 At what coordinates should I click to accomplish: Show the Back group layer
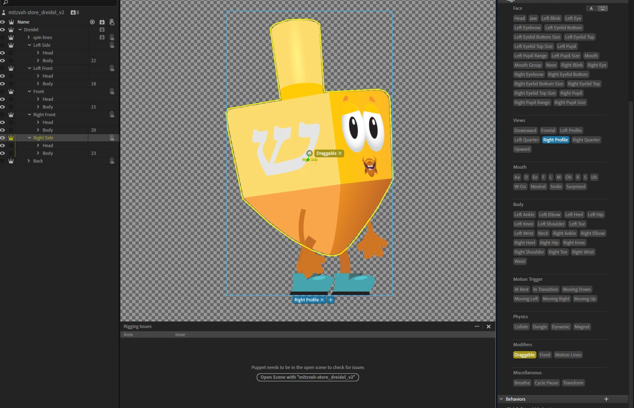[x=2, y=161]
